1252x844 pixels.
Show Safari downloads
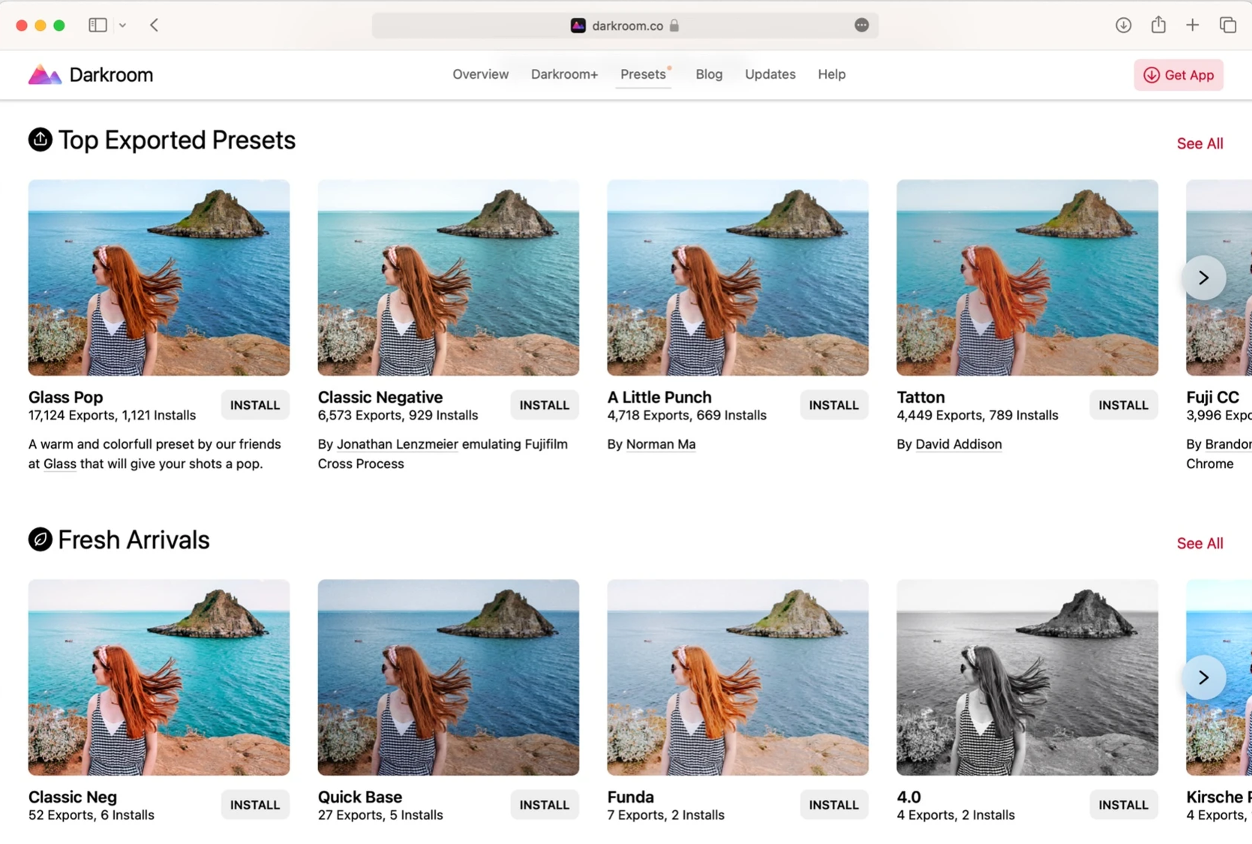(x=1123, y=25)
